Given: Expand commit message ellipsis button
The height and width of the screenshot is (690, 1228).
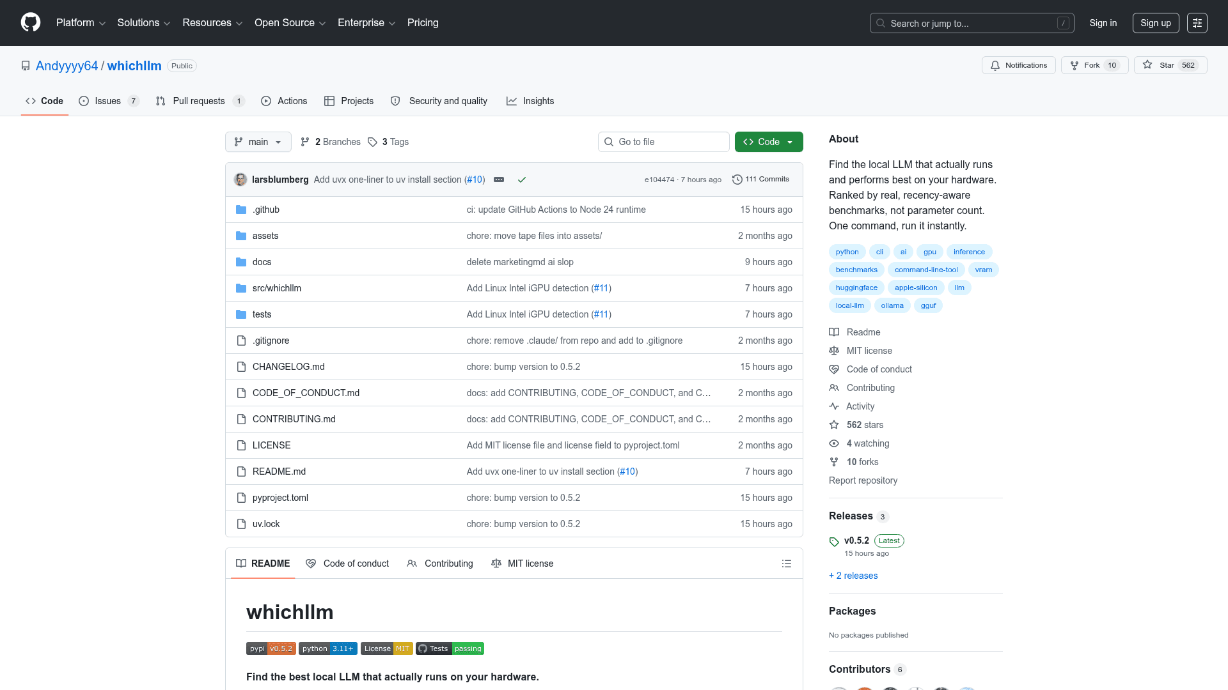Looking at the screenshot, I should pos(499,180).
